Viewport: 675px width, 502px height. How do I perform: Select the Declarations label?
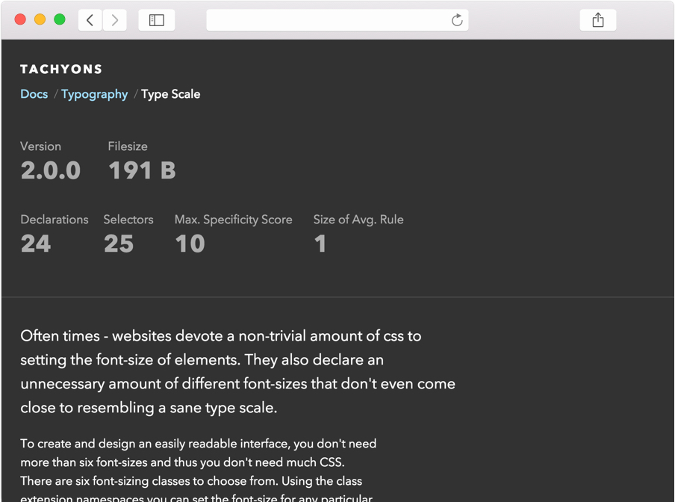[55, 220]
